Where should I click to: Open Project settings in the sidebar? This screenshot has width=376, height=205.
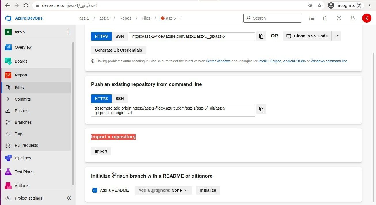[x=29, y=198]
